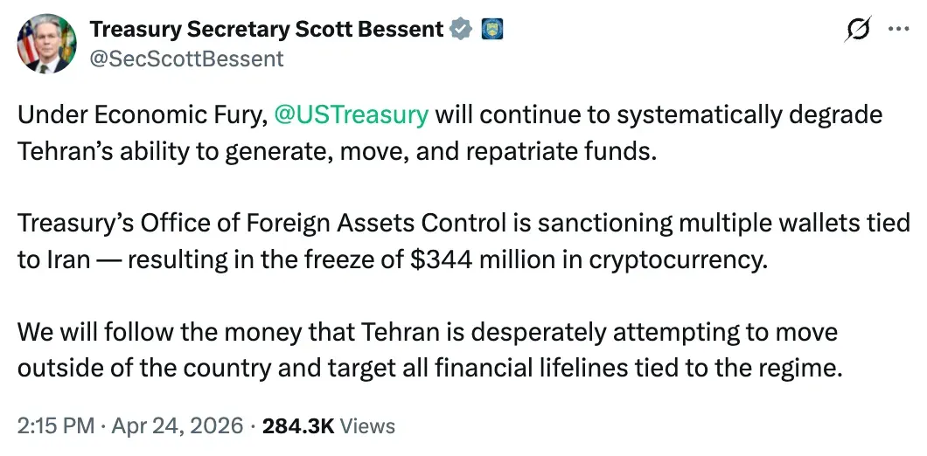Open the @SecScottBessent handle link
The height and width of the screenshot is (456, 927).
[x=186, y=59]
